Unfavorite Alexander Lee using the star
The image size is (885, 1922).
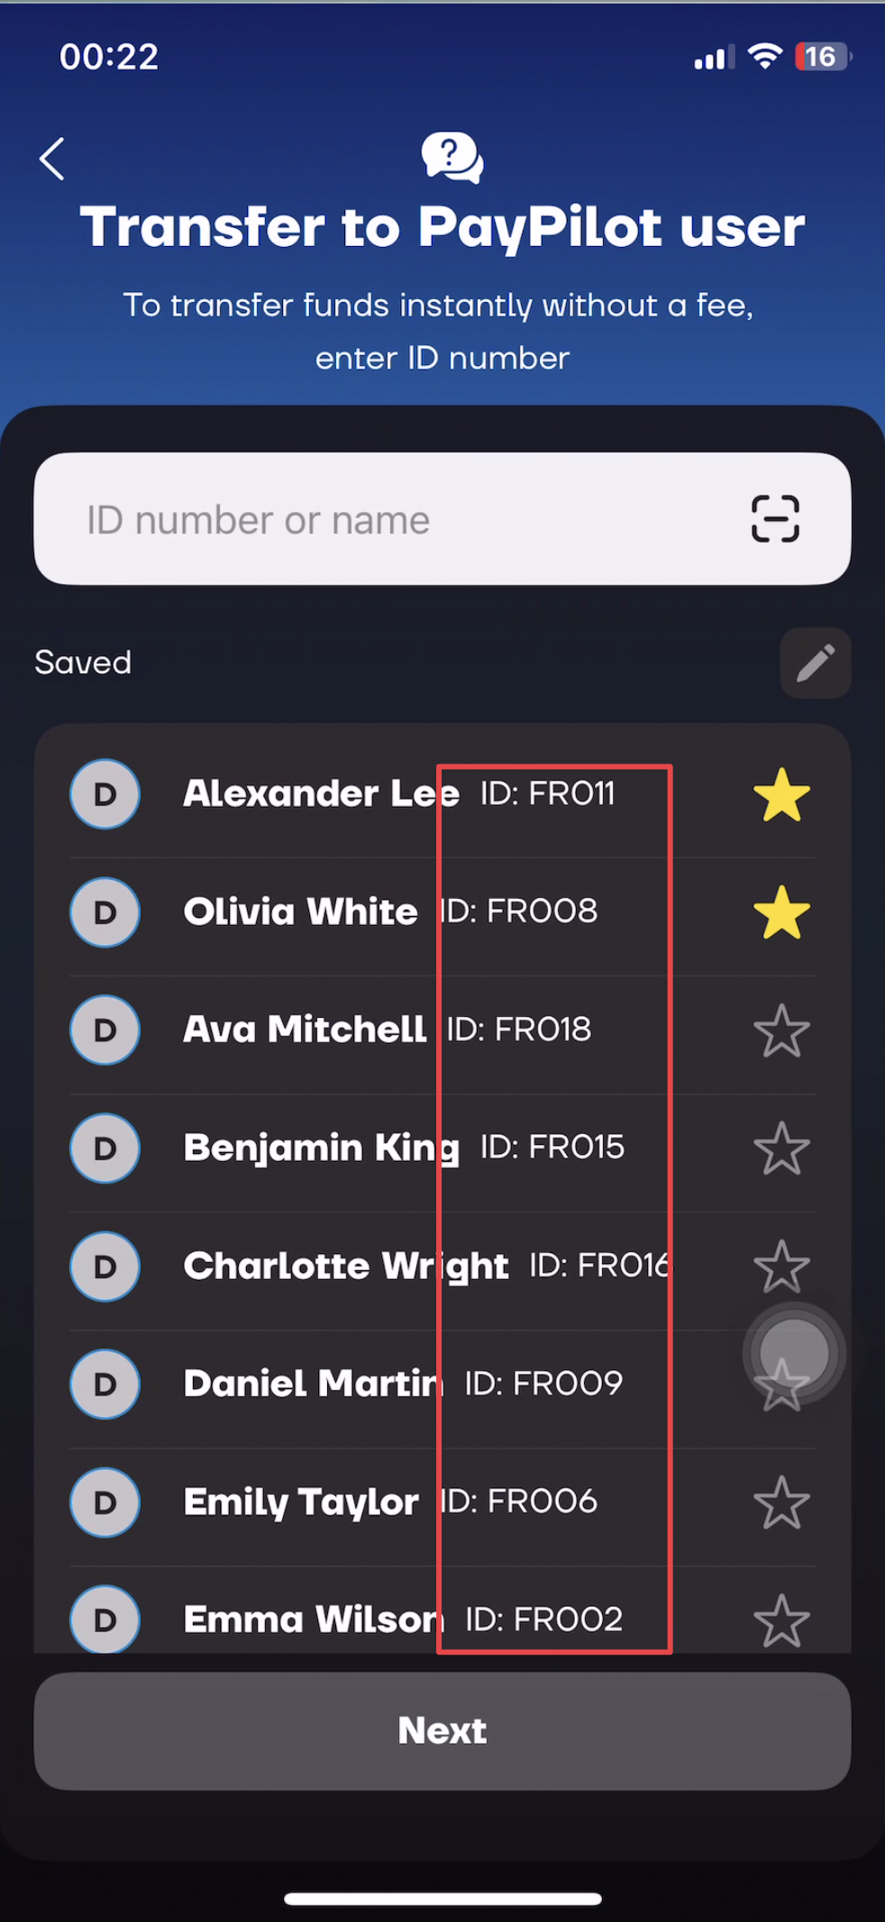tap(781, 795)
